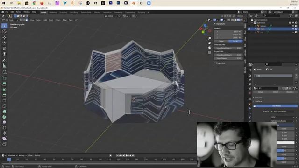Toggle the camera view icon

(x=209, y=48)
